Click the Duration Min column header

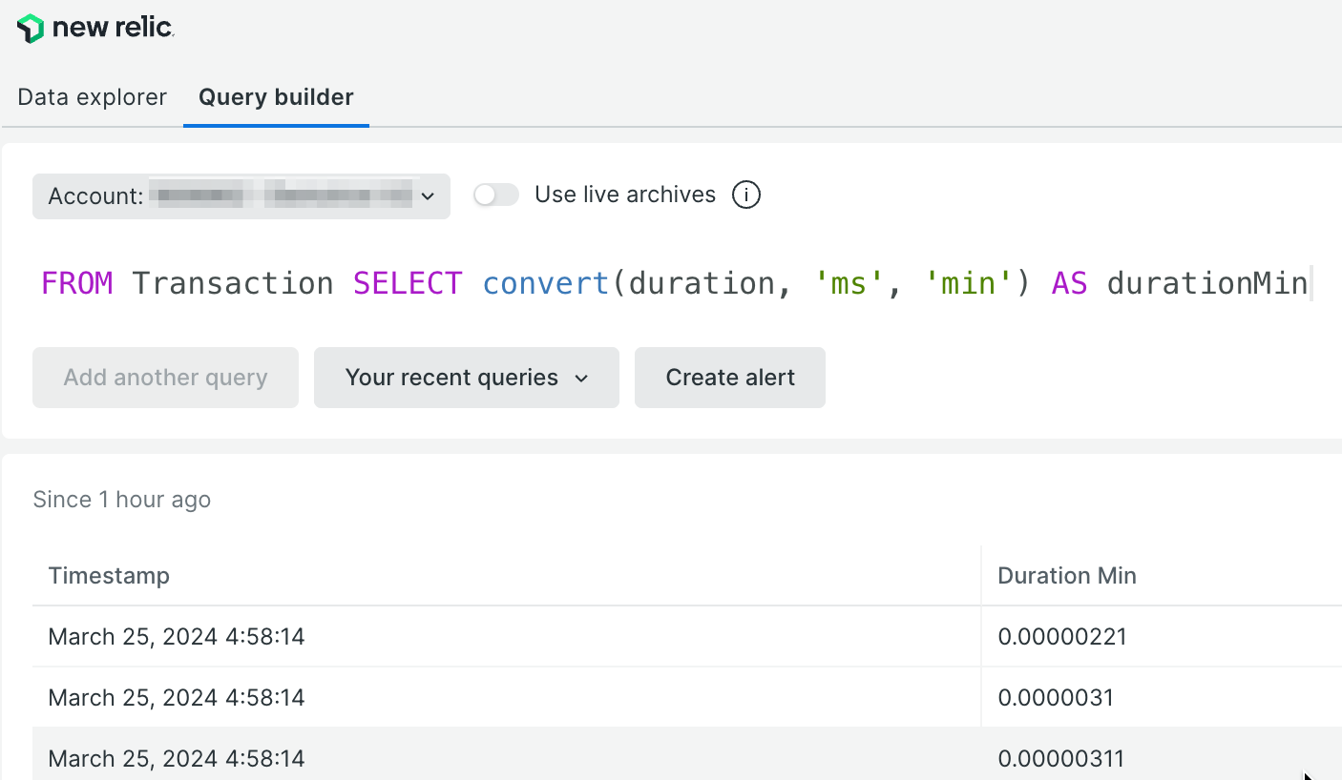click(1067, 576)
